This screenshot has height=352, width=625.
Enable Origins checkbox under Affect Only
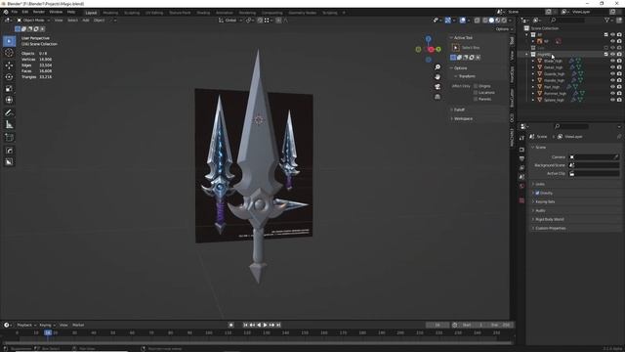pyautogui.click(x=476, y=86)
